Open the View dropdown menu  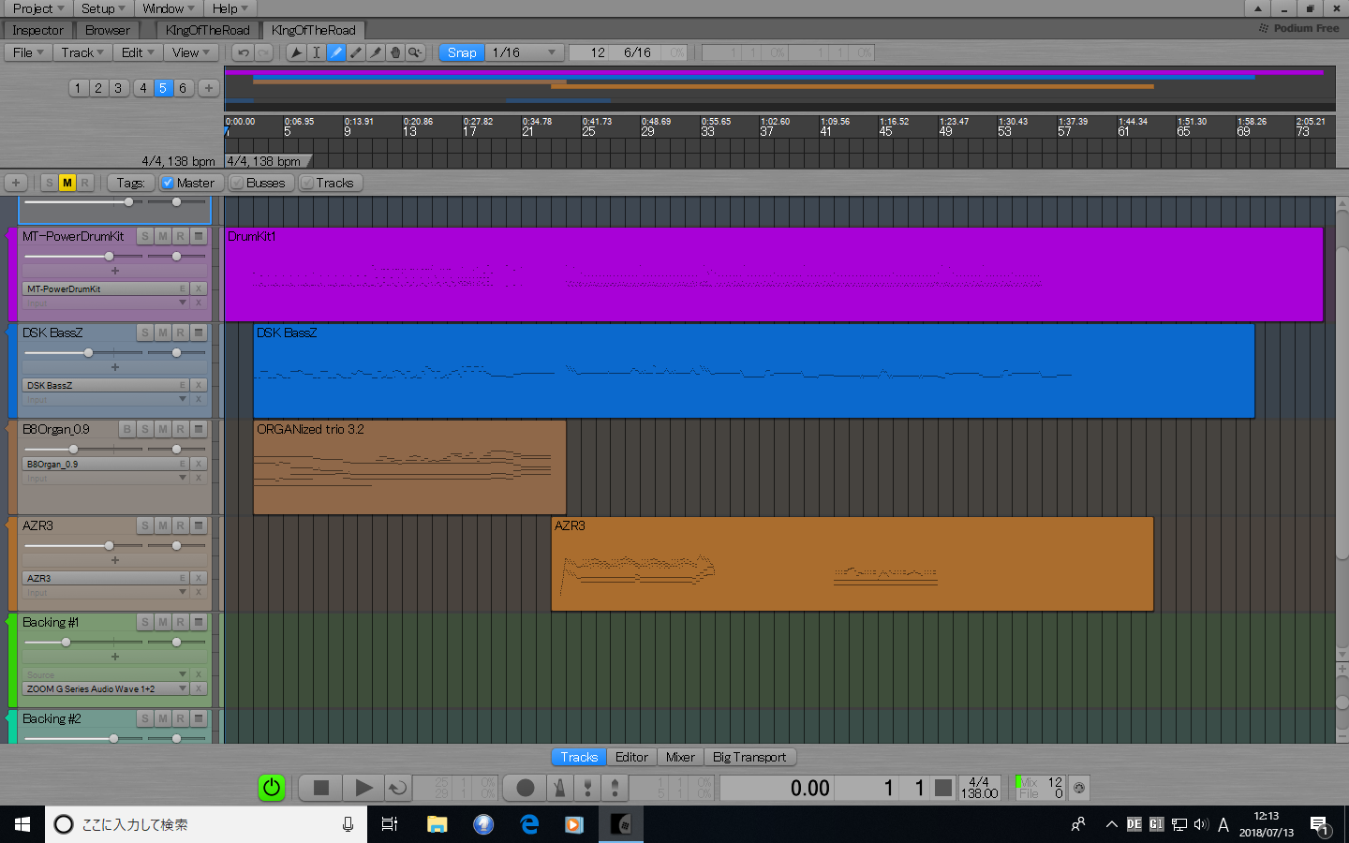click(x=191, y=52)
